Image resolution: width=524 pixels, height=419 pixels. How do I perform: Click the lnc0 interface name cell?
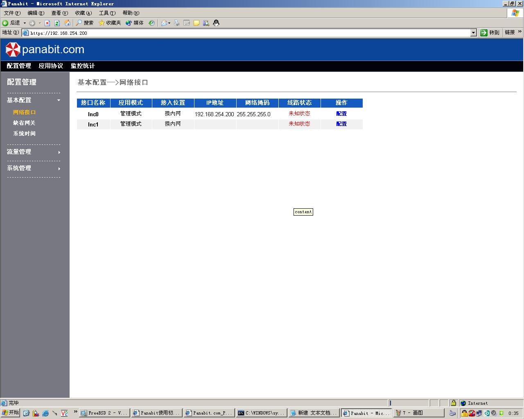click(93, 114)
